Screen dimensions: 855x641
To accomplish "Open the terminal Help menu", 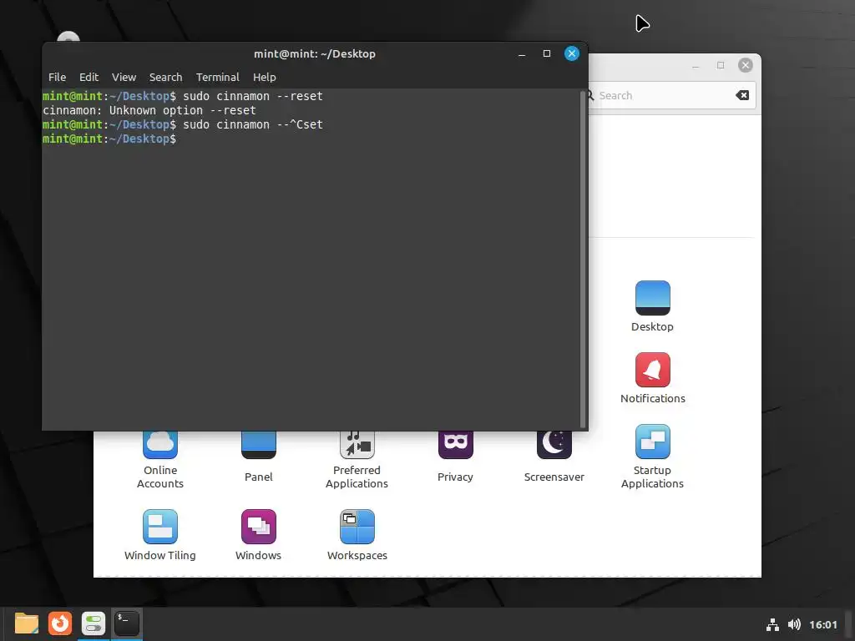I will click(265, 78).
